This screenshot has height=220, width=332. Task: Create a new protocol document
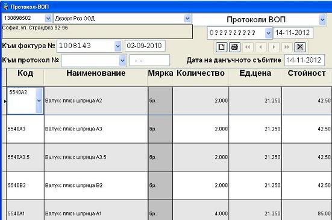coord(222,47)
